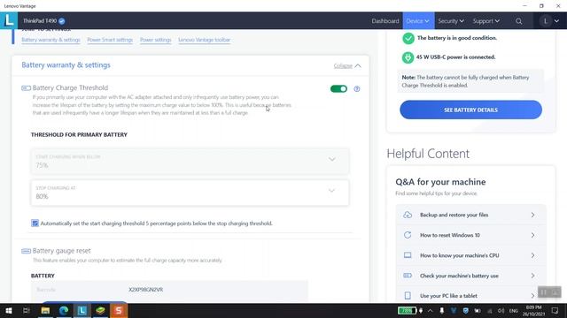Image resolution: width=567 pixels, height=318 pixels.
Task: Click the green battery good condition checkmark
Action: pyautogui.click(x=408, y=38)
